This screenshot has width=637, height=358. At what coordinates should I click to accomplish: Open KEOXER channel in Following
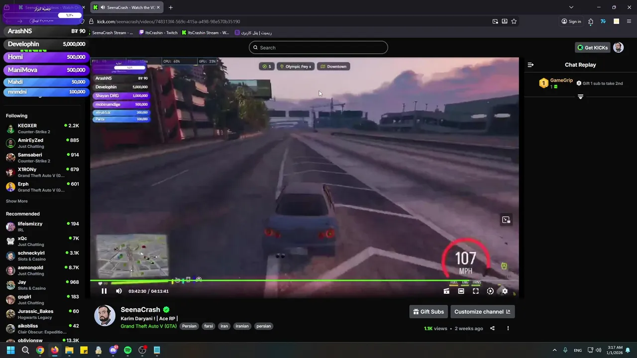(42, 128)
